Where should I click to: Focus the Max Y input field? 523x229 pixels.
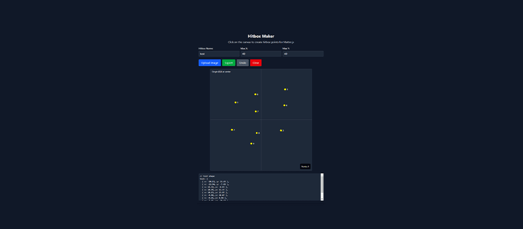click(303, 54)
